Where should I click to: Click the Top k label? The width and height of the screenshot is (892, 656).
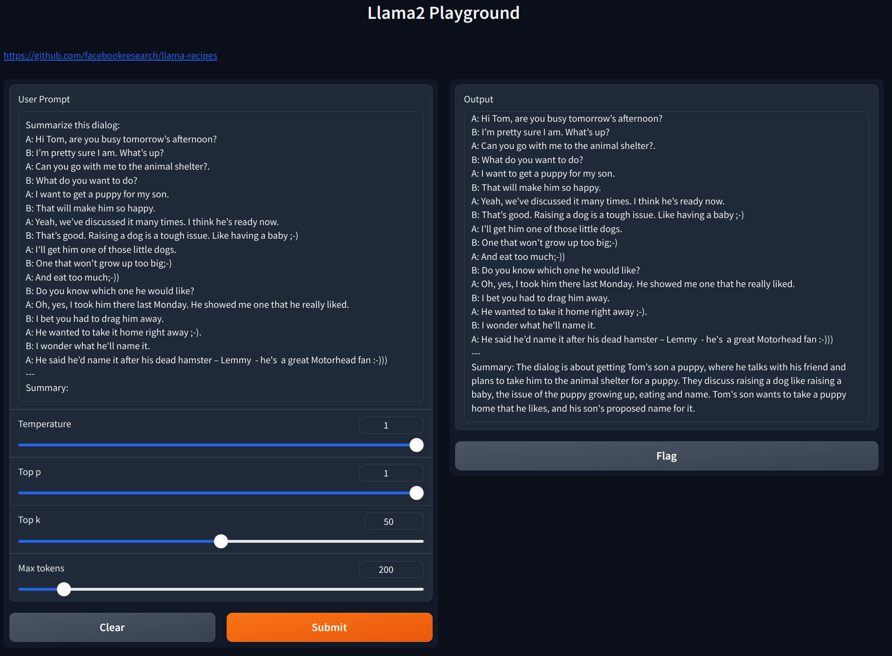[x=29, y=520]
